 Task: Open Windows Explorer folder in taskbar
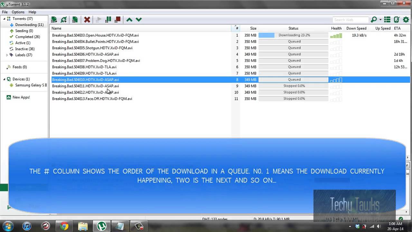click(x=83, y=226)
